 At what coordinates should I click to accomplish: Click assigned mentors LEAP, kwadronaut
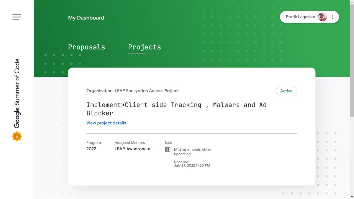pos(133,149)
